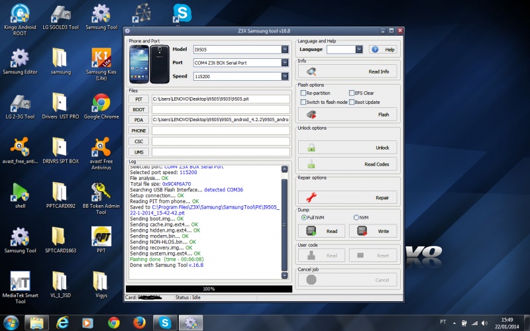
Task: Click the Repair button
Action: pyautogui.click(x=347, y=197)
